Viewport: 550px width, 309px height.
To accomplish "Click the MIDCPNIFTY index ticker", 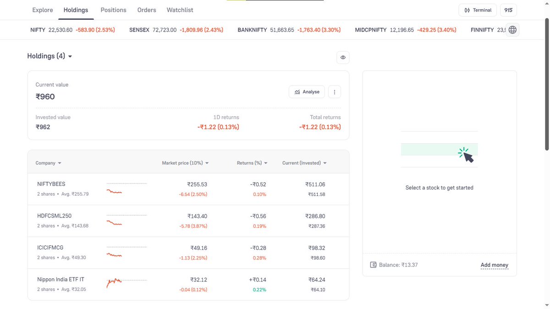I will (406, 30).
